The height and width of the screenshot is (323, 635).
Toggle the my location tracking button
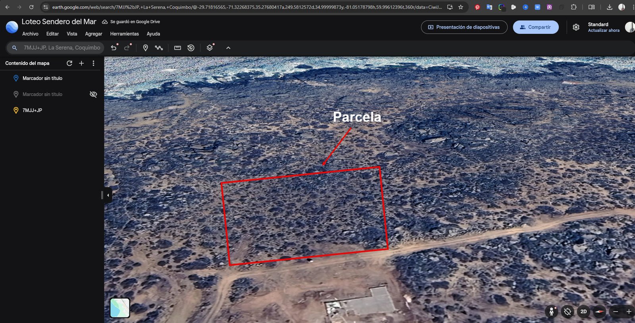tap(568, 311)
